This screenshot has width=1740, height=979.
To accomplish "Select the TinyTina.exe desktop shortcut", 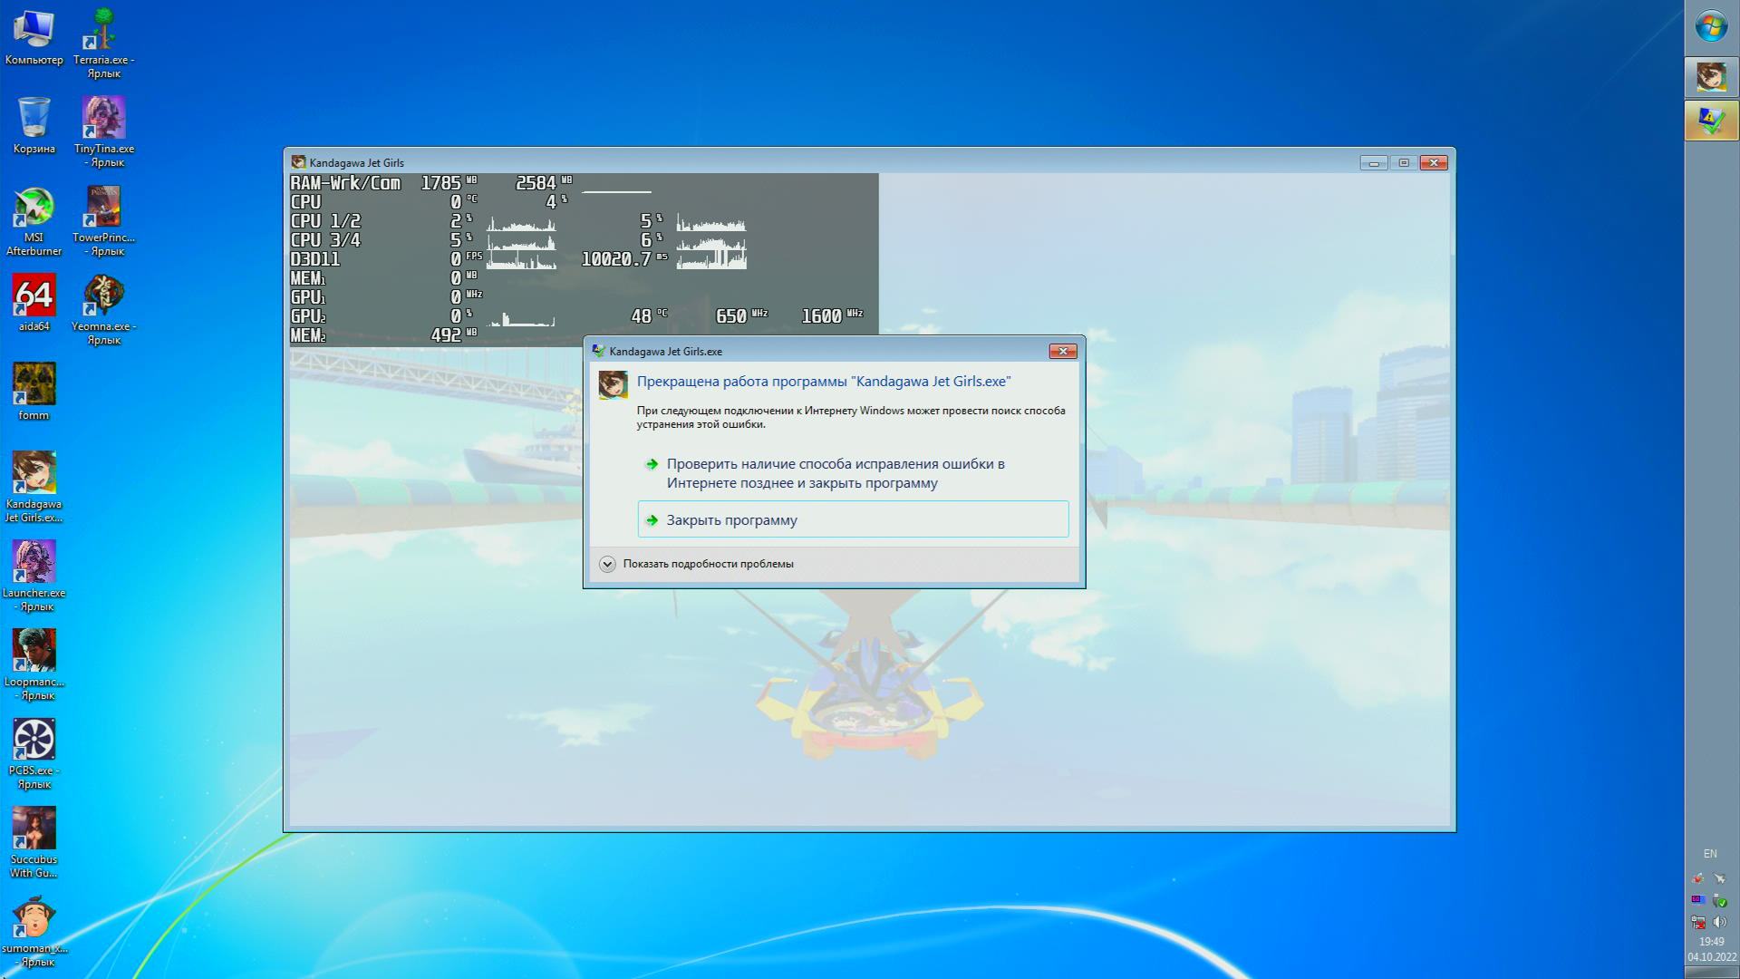I will [x=103, y=120].
